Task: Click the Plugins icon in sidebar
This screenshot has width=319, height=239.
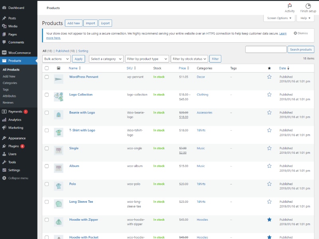Action: [4, 146]
